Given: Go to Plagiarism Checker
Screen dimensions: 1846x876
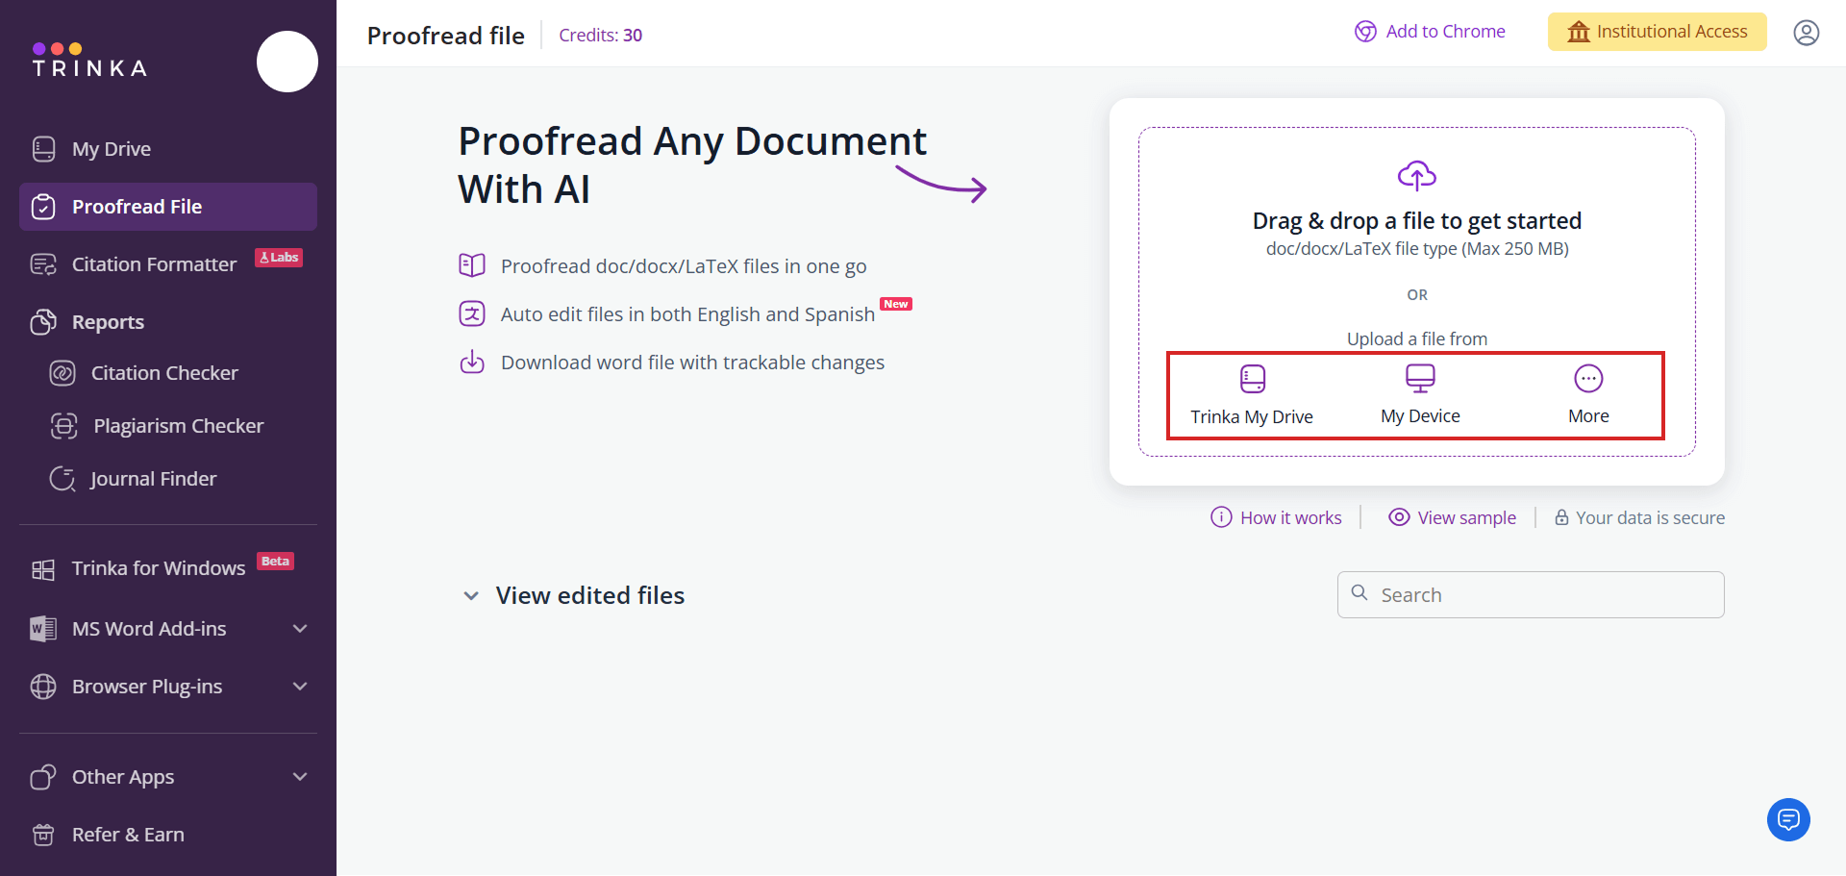Looking at the screenshot, I should [x=178, y=426].
